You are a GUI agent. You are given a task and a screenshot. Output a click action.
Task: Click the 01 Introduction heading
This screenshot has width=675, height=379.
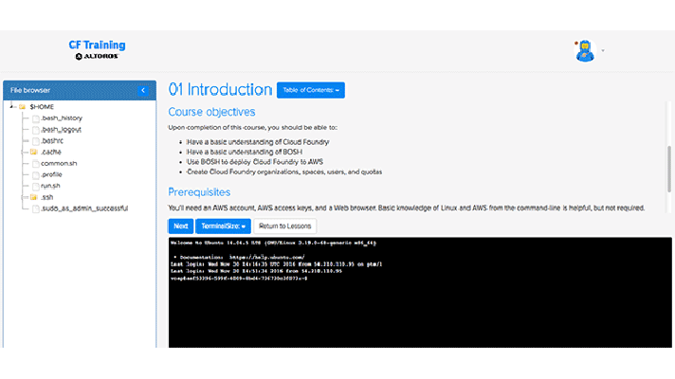click(220, 89)
